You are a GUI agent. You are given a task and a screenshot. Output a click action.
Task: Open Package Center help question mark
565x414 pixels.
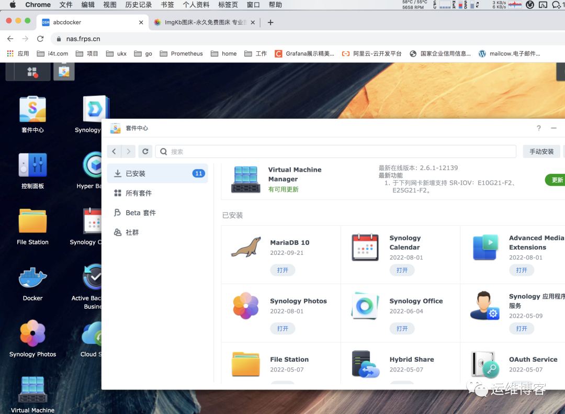[x=539, y=128]
